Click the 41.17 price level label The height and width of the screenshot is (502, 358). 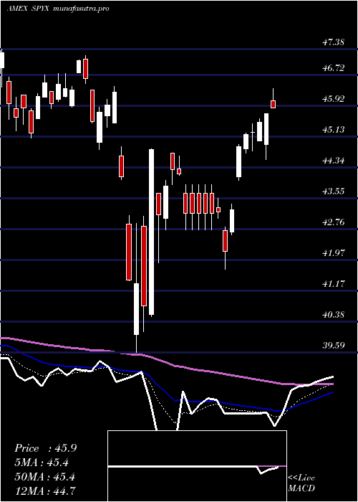coord(334,284)
